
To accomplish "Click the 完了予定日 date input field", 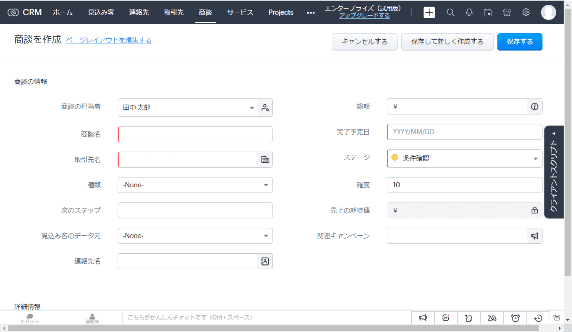I will coord(464,132).
